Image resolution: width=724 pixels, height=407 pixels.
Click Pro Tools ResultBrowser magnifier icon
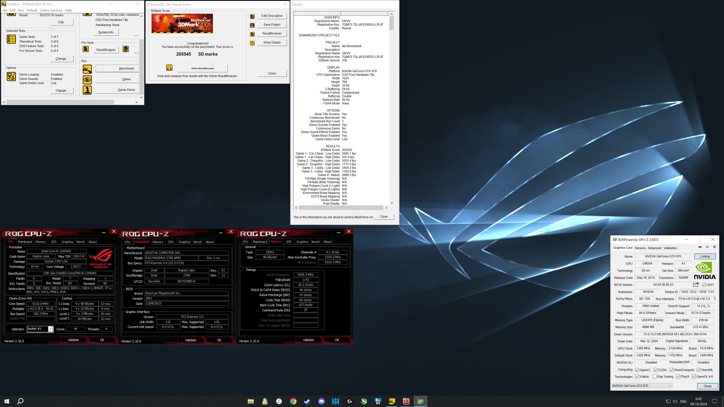pos(86,49)
